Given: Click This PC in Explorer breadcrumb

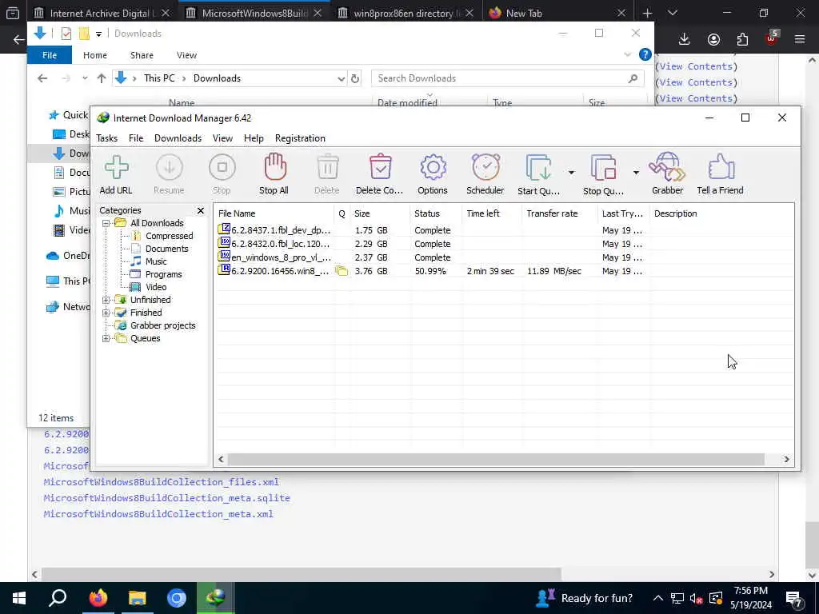Looking at the screenshot, I should (x=159, y=78).
